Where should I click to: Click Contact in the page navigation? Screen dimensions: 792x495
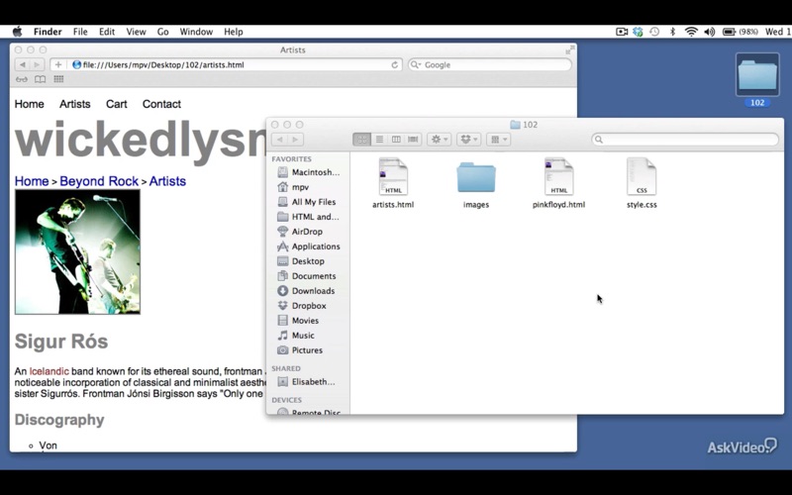pyautogui.click(x=161, y=104)
